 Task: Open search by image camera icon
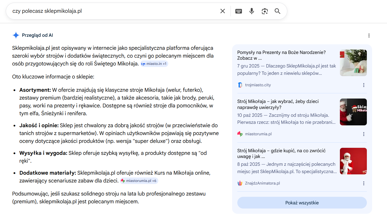click(265, 11)
